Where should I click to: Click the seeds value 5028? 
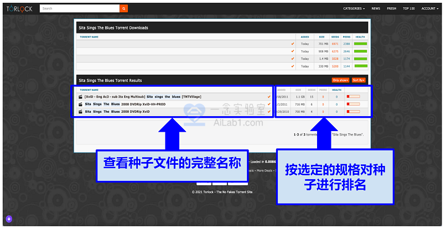tap(335, 59)
